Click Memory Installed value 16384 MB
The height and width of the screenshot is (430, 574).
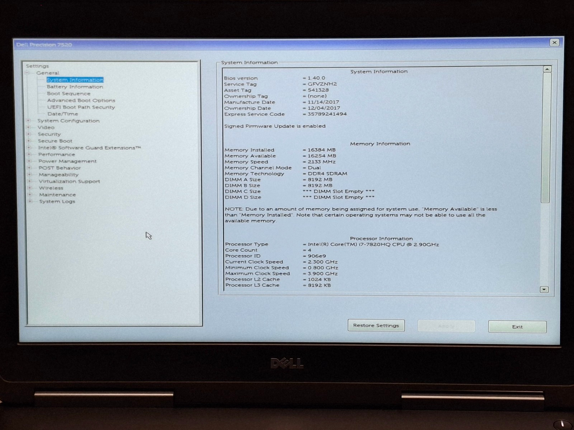click(x=321, y=150)
